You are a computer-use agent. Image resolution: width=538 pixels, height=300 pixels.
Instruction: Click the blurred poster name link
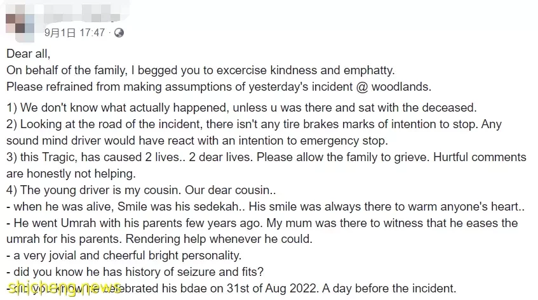(82, 14)
